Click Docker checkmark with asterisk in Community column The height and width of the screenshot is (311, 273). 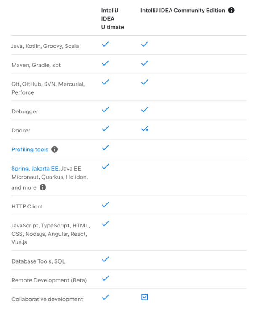coord(145,129)
